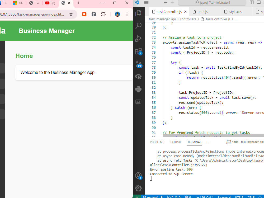Click the VS Code command center search box
The width and height of the screenshot is (264, 198).
[x=212, y=3]
